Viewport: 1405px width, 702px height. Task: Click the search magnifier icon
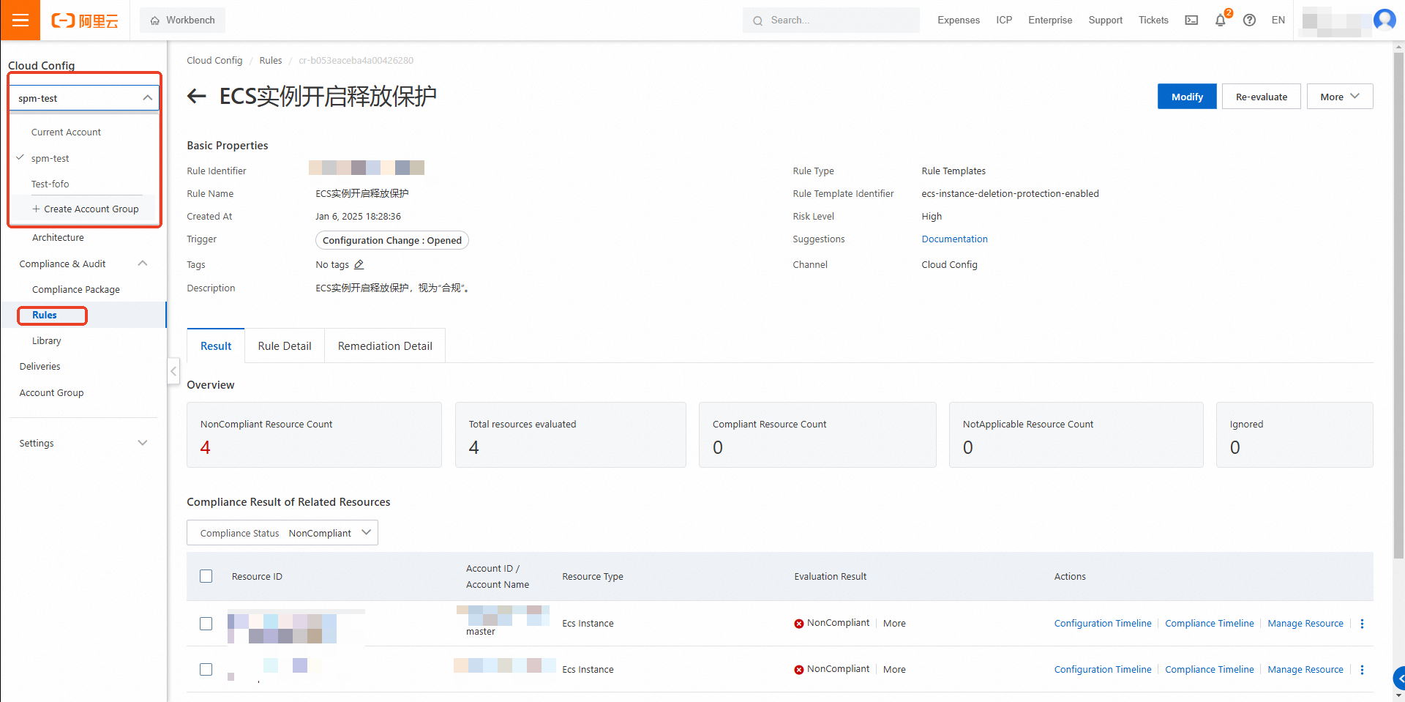(758, 20)
